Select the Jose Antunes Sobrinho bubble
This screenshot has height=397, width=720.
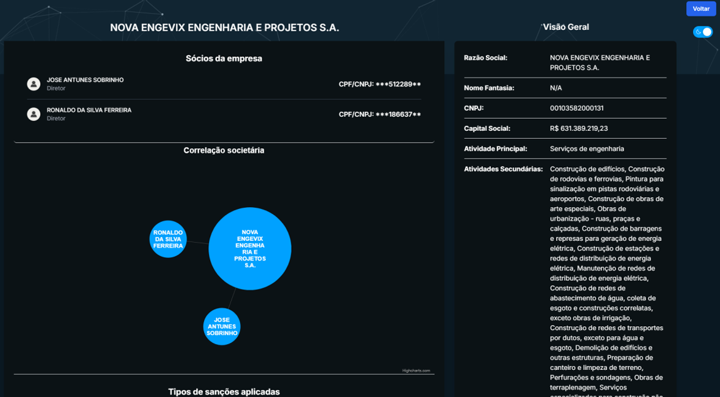click(x=222, y=326)
